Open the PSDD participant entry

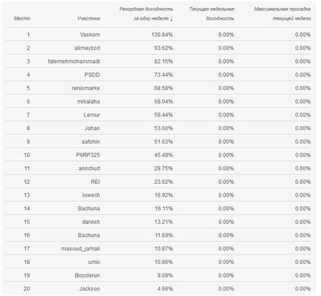click(92, 75)
